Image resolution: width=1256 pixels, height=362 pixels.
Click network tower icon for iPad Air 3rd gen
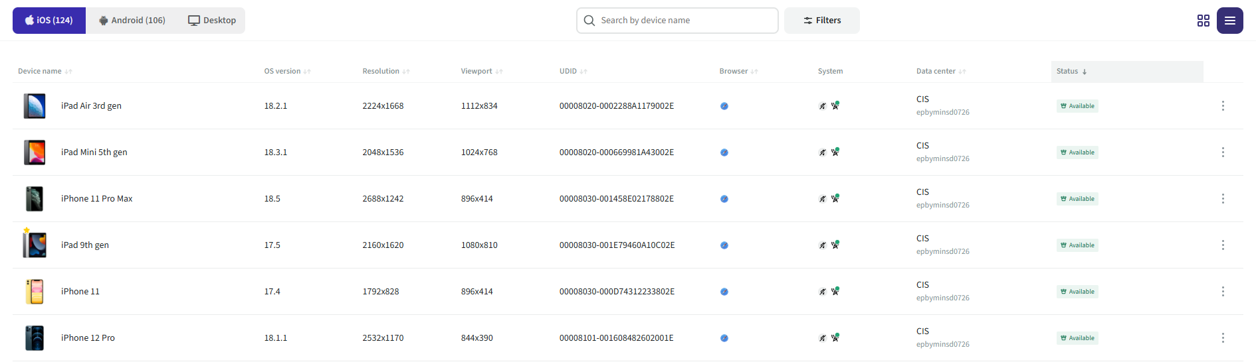(x=835, y=105)
